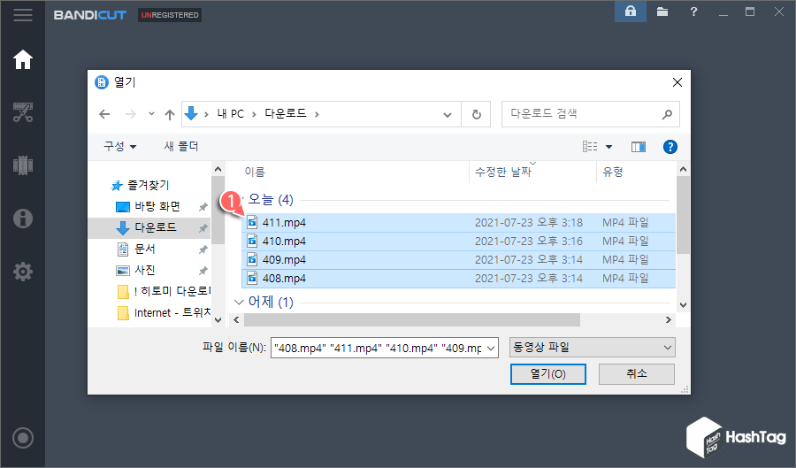Select the Cut mode scissors icon
Image resolution: width=796 pixels, height=468 pixels.
click(23, 112)
